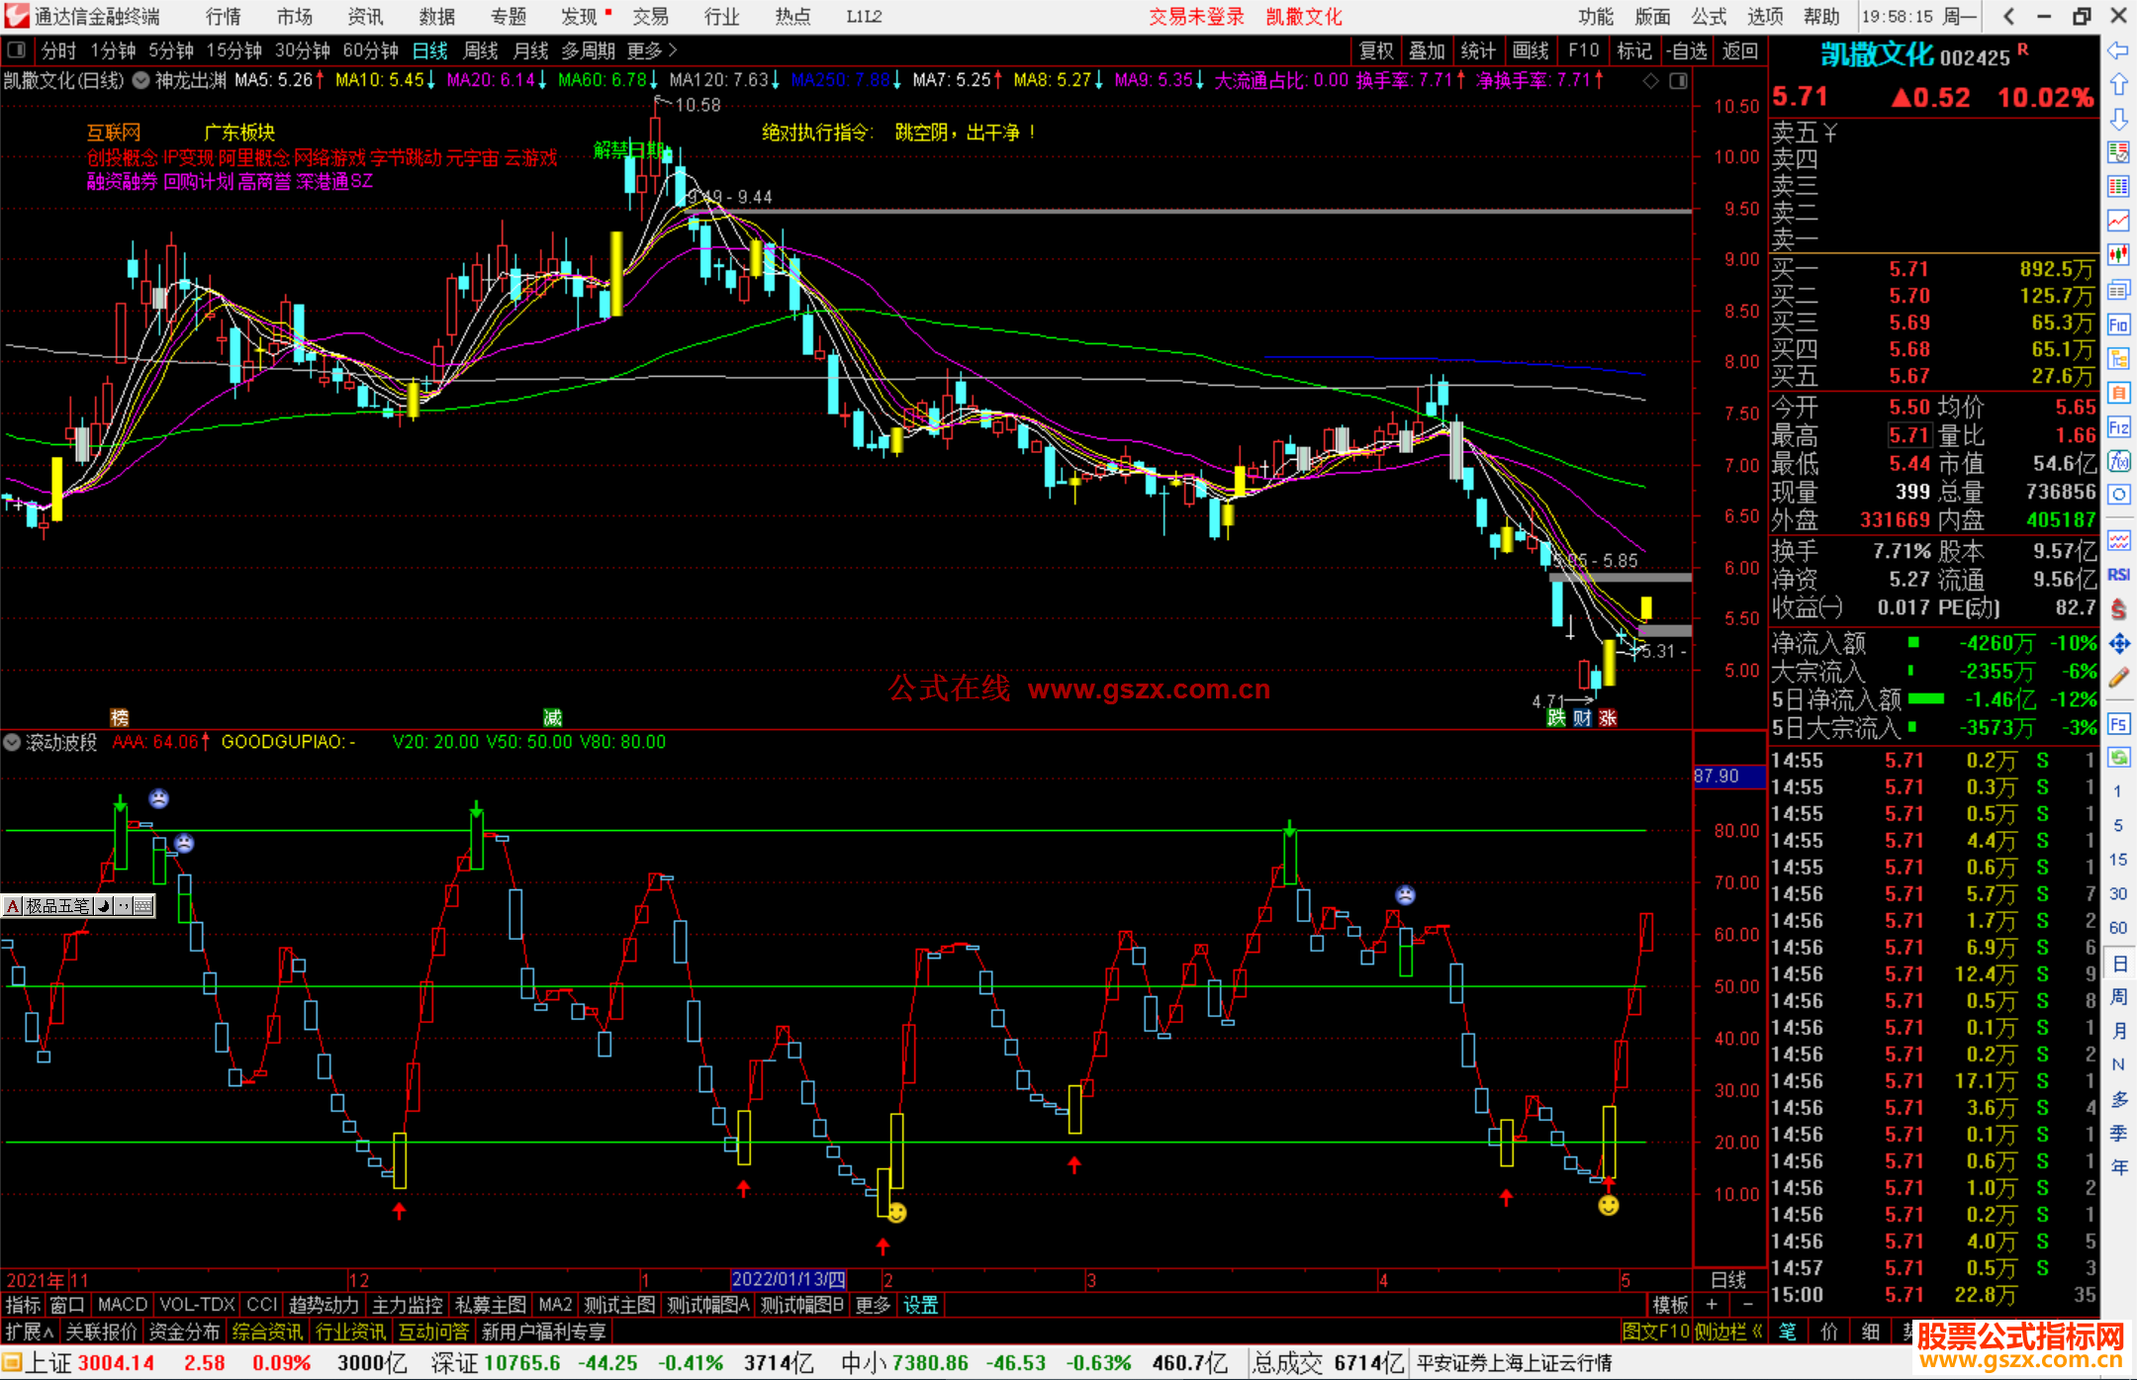Click the green refresh icon in sidebar

(2118, 758)
